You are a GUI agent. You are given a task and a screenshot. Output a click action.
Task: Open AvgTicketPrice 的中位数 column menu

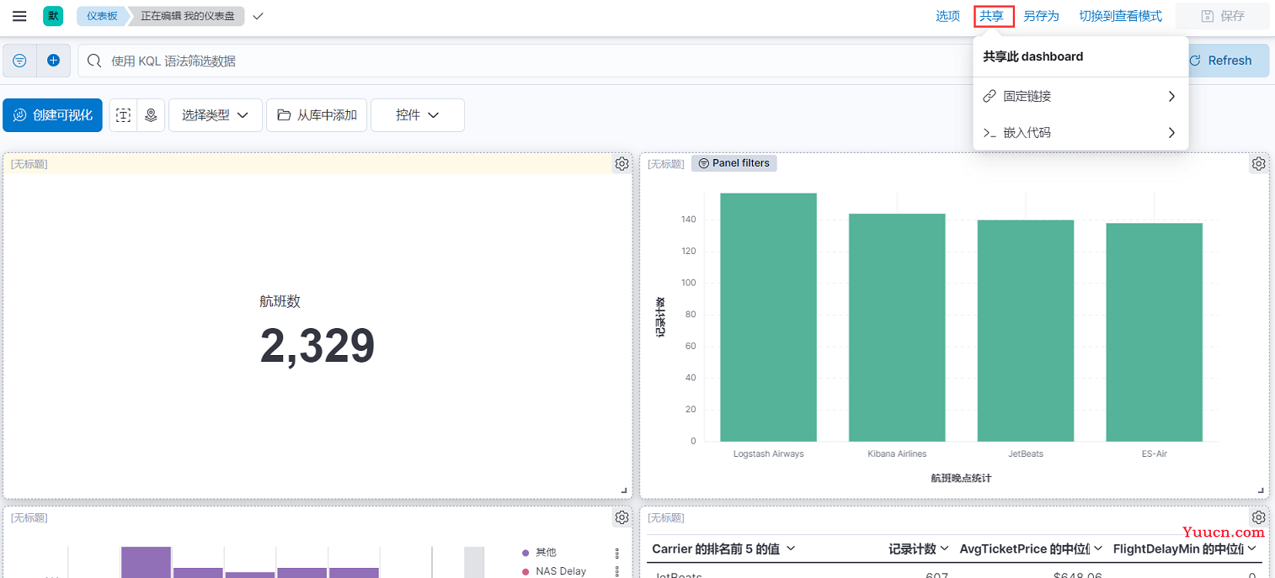pos(1031,549)
